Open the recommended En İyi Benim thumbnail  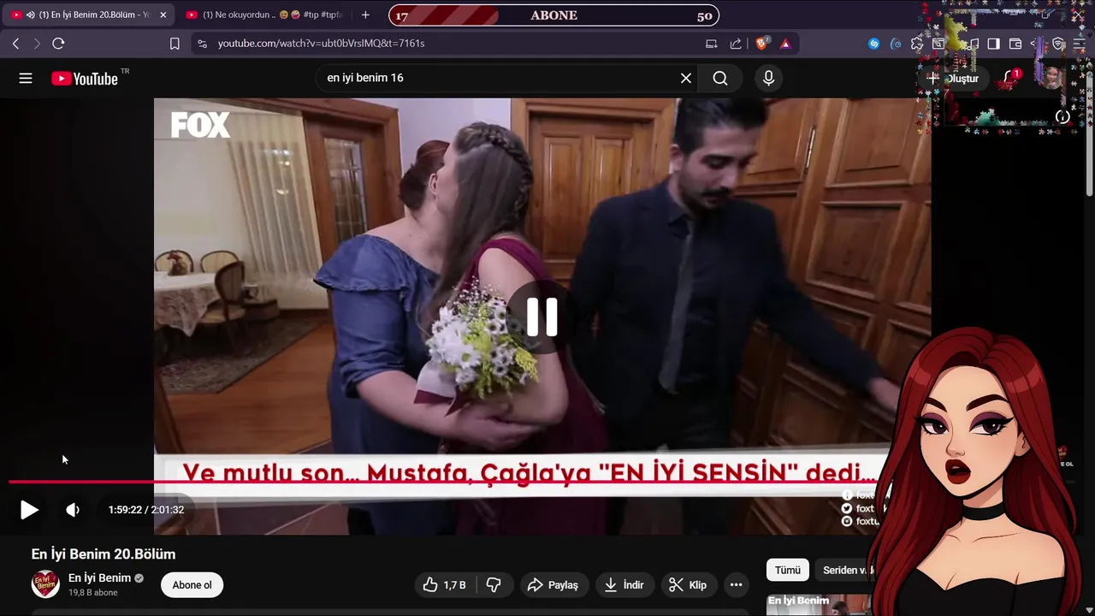click(x=819, y=605)
